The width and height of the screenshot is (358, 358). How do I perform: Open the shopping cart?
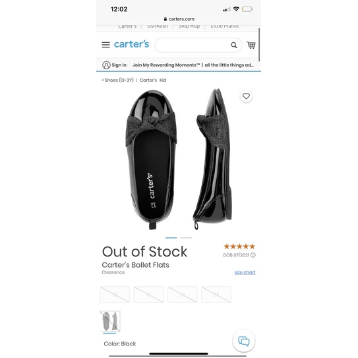click(251, 45)
